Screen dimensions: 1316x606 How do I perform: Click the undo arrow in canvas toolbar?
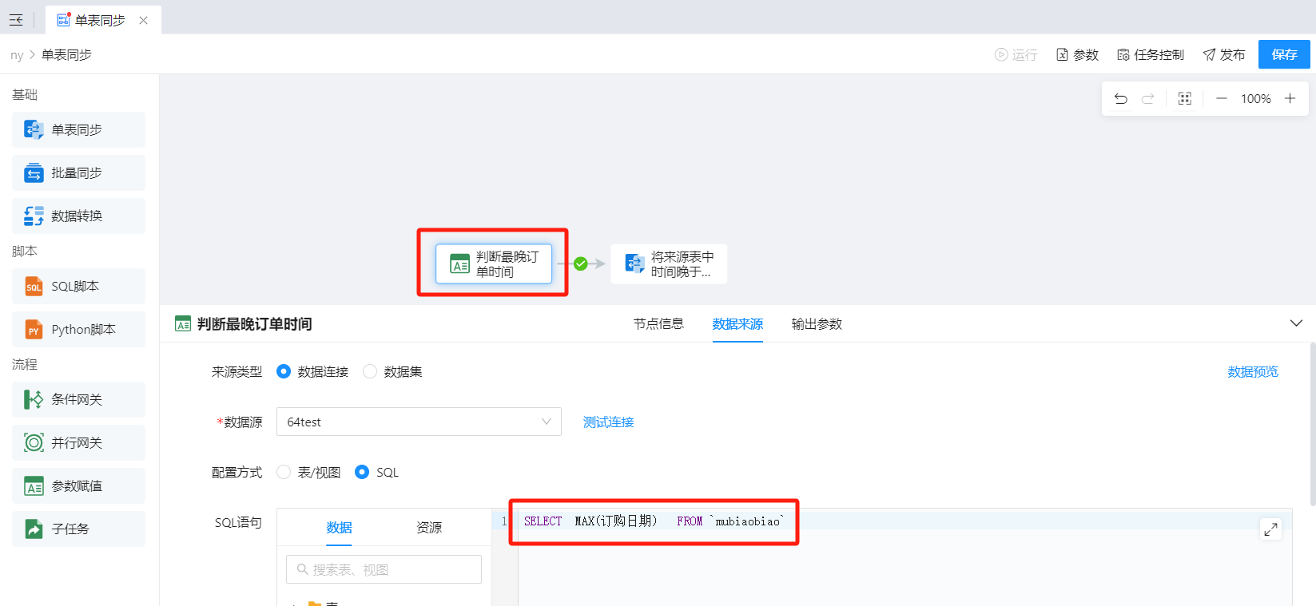pyautogui.click(x=1121, y=99)
